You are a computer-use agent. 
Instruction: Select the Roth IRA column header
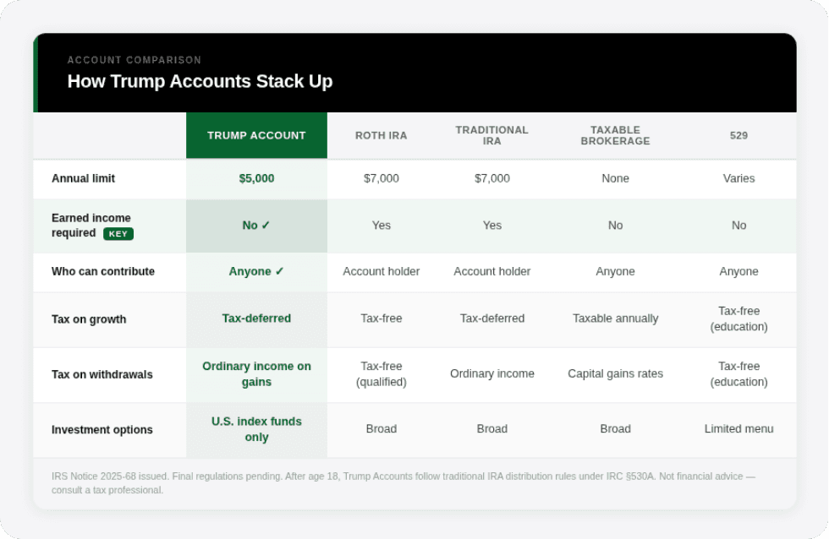click(x=381, y=135)
